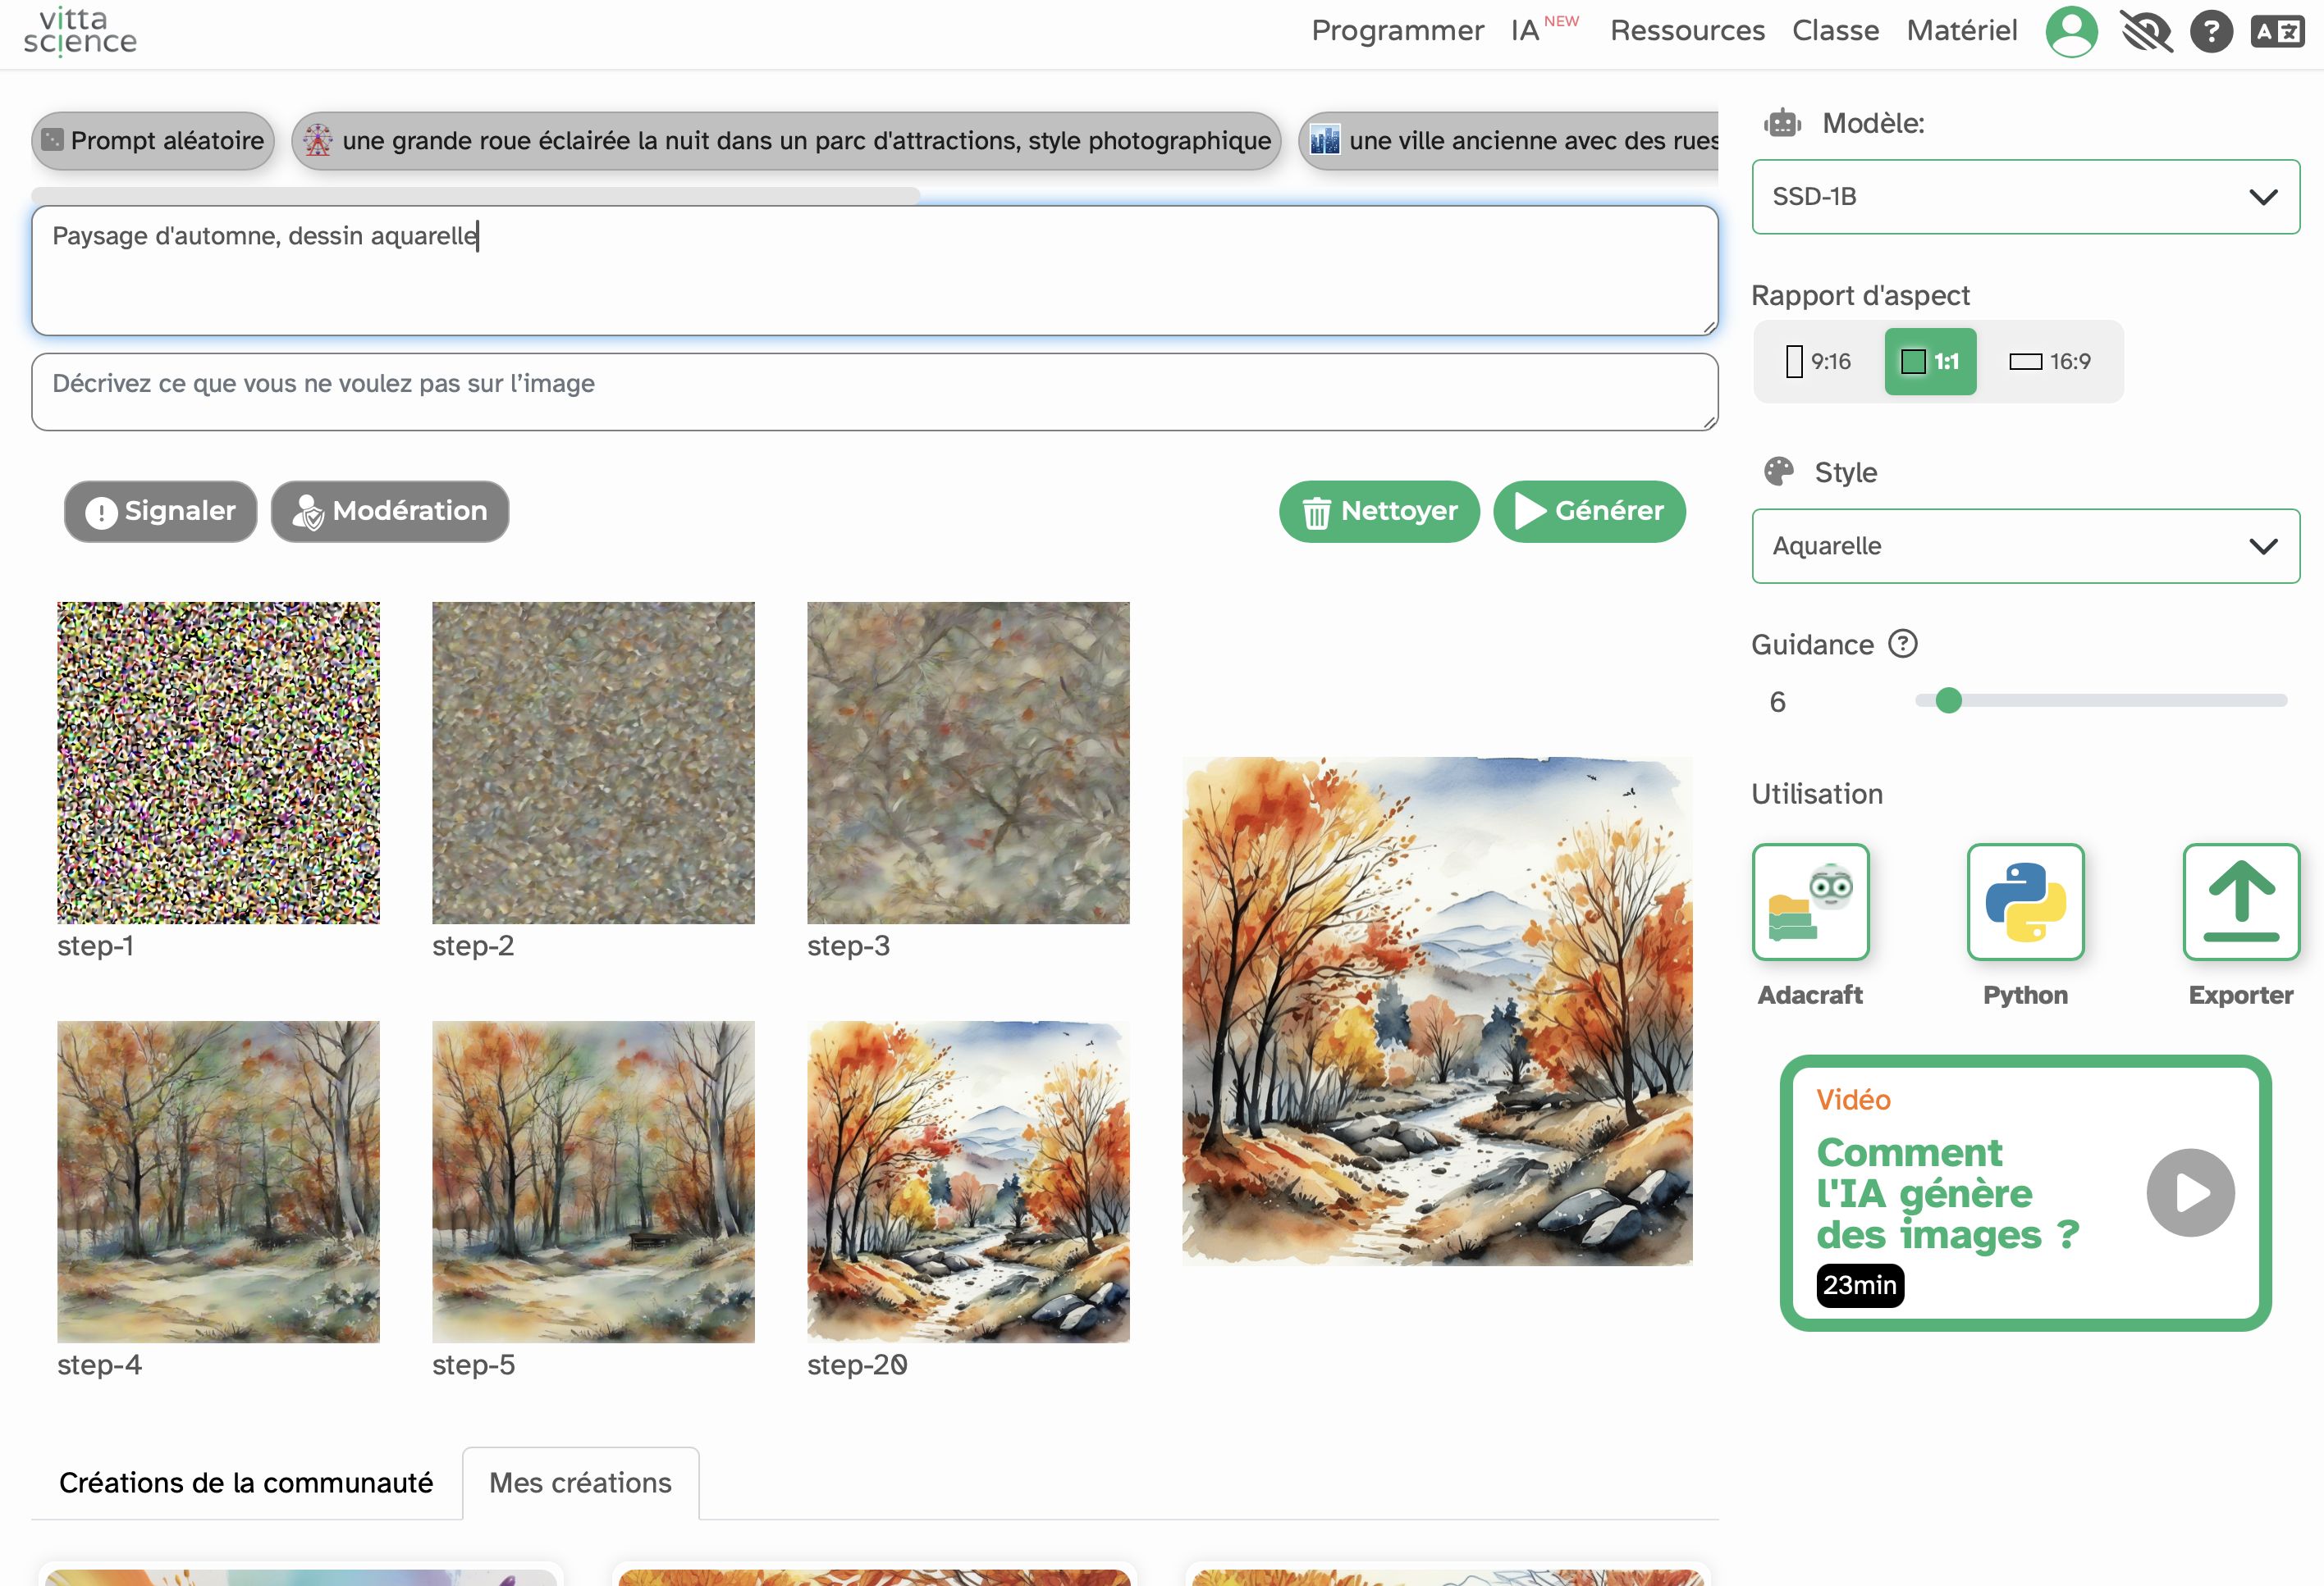Click the horizontal scrollbar under prompt suggestions
The image size is (2324, 1586).
475,195
